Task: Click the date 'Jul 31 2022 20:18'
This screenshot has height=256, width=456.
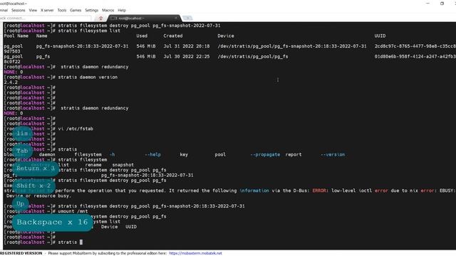Action: [x=187, y=46]
